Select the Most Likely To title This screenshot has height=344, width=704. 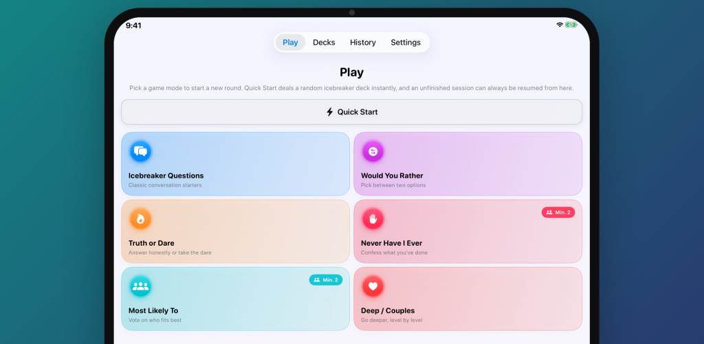153,310
